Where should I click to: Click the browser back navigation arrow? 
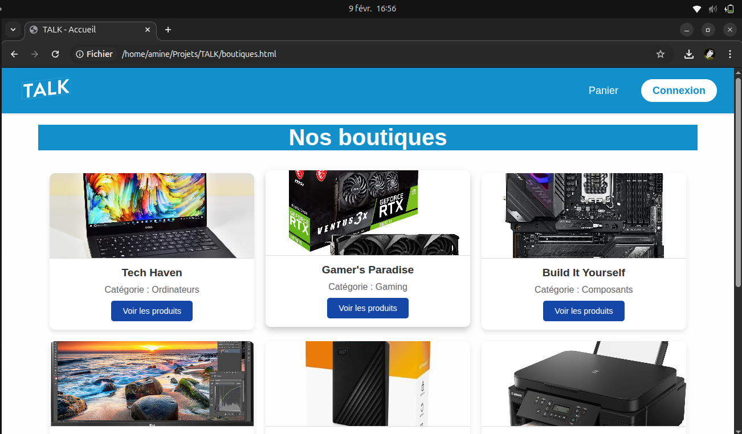(x=14, y=54)
